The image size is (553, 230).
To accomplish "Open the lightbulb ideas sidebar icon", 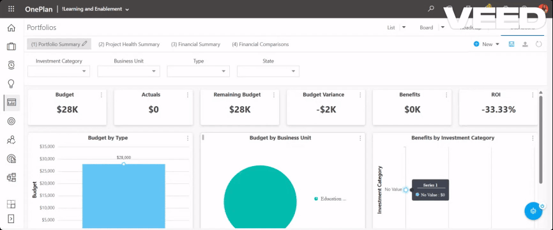I will pos(11,84).
